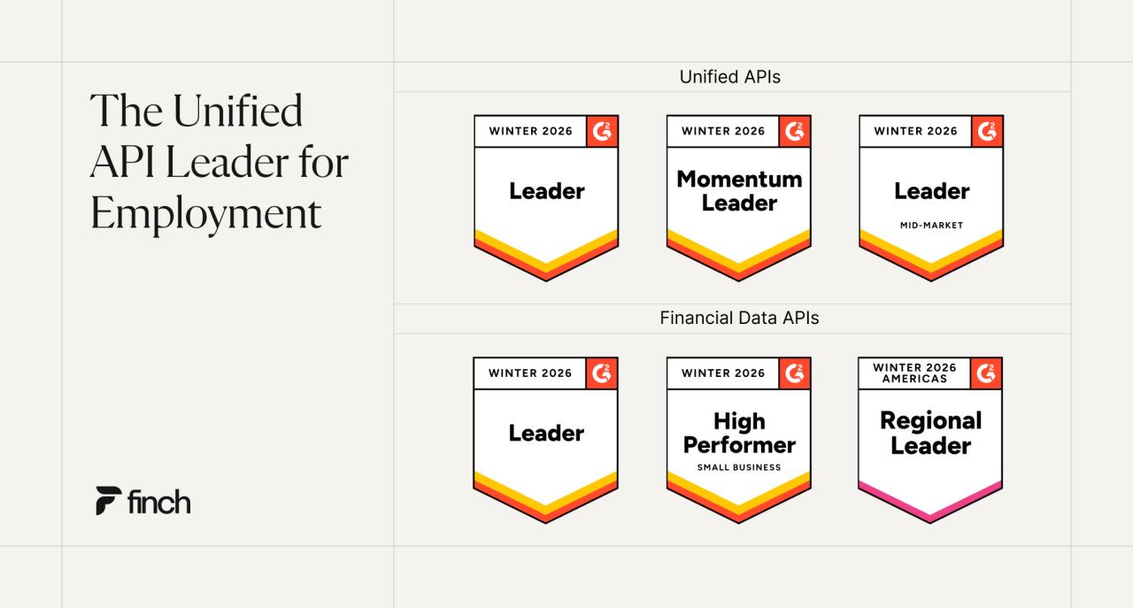Click G2 logo on High Performer badge
Screen dimensions: 1133x608
click(x=795, y=373)
